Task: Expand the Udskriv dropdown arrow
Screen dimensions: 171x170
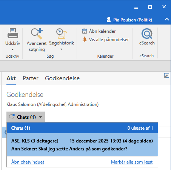Action: pyautogui.click(x=12, y=50)
